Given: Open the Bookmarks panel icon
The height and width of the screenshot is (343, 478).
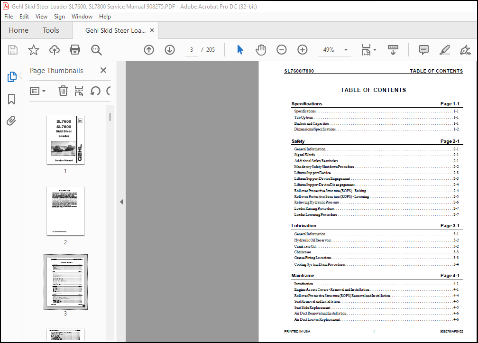Looking at the screenshot, I should click(x=11, y=99).
